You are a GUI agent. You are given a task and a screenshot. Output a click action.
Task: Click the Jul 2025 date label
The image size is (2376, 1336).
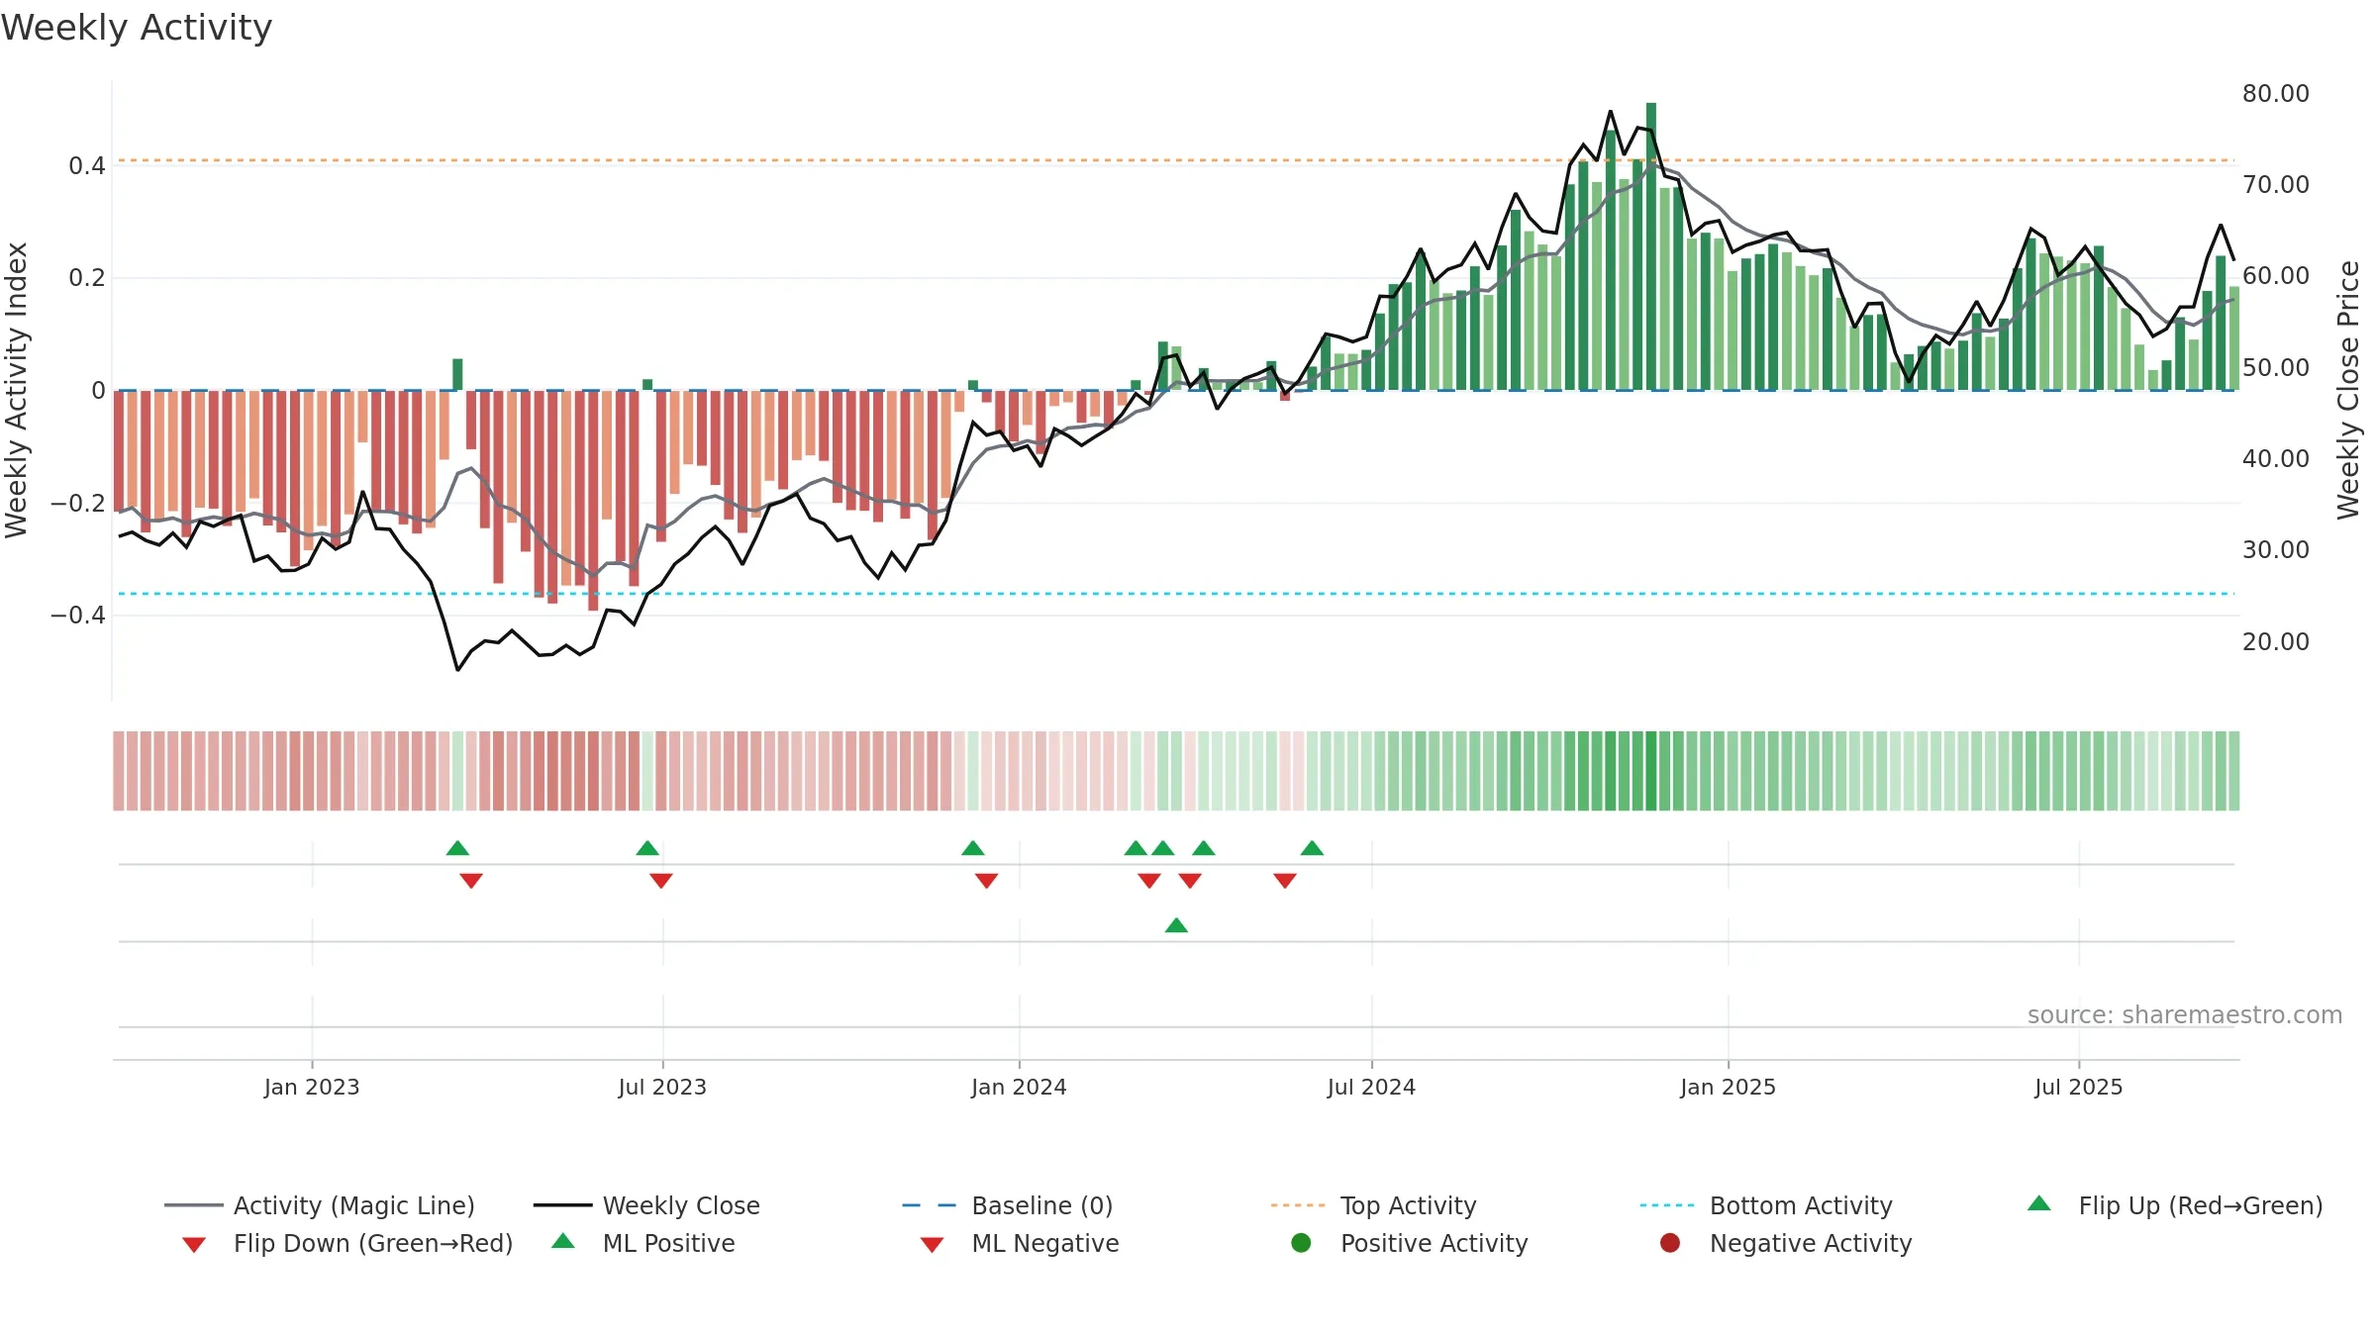click(x=2079, y=1088)
